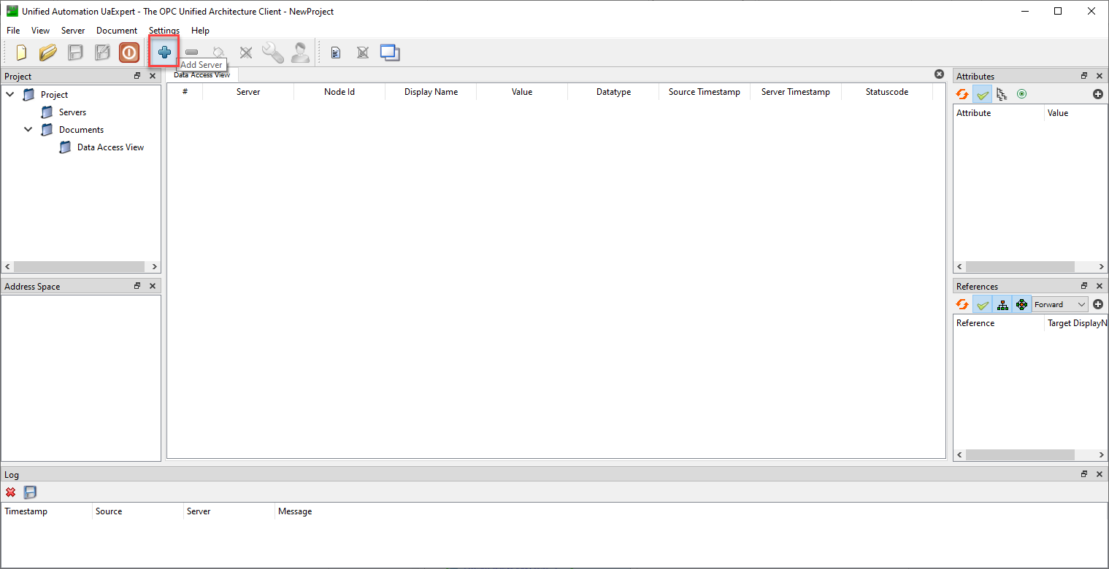Open a project with the folder icon
1109x569 pixels.
[47, 53]
